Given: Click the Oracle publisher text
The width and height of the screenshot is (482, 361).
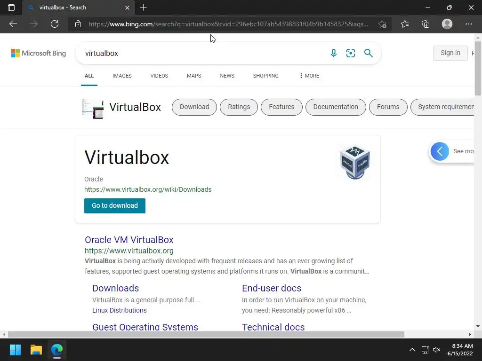Looking at the screenshot, I should point(94,179).
